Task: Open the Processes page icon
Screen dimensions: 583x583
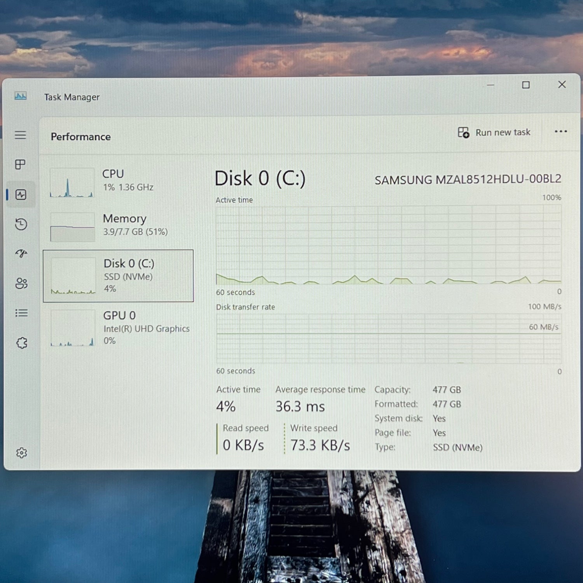Action: [21, 164]
